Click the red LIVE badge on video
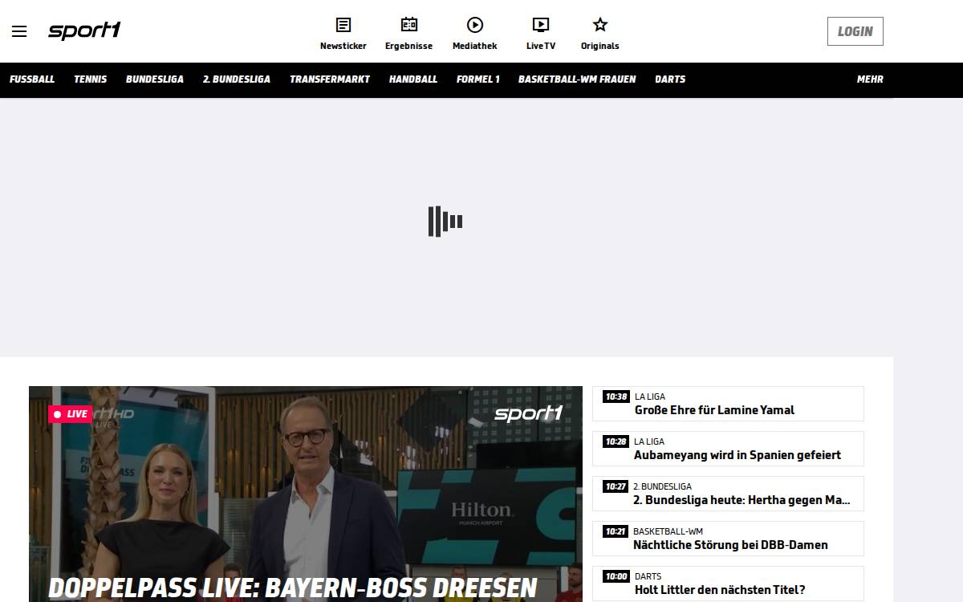 (70, 414)
